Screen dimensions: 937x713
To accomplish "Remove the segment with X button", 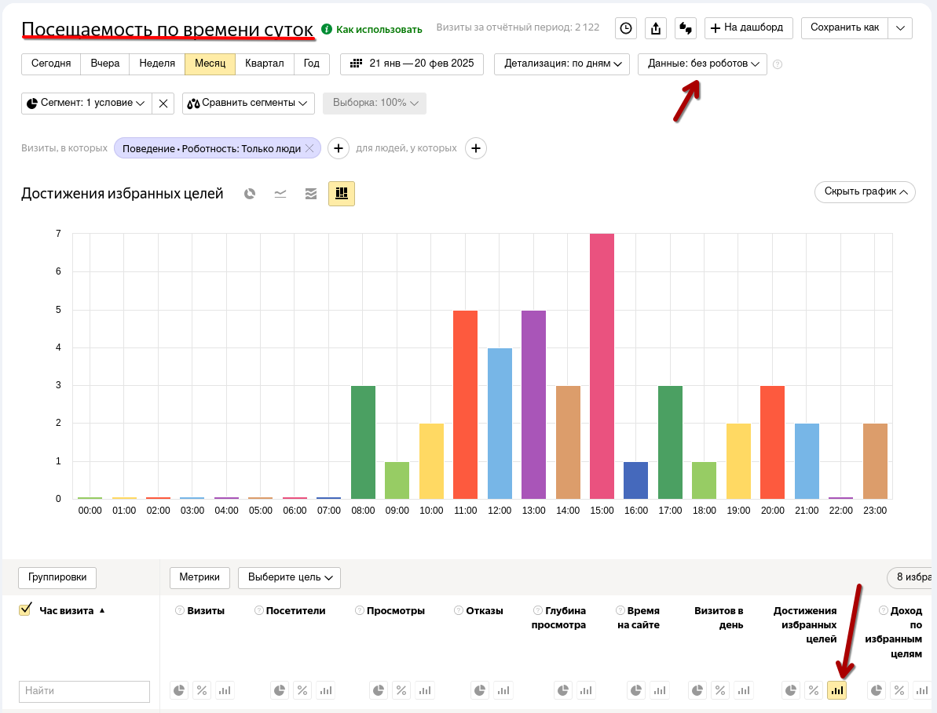I will [163, 104].
